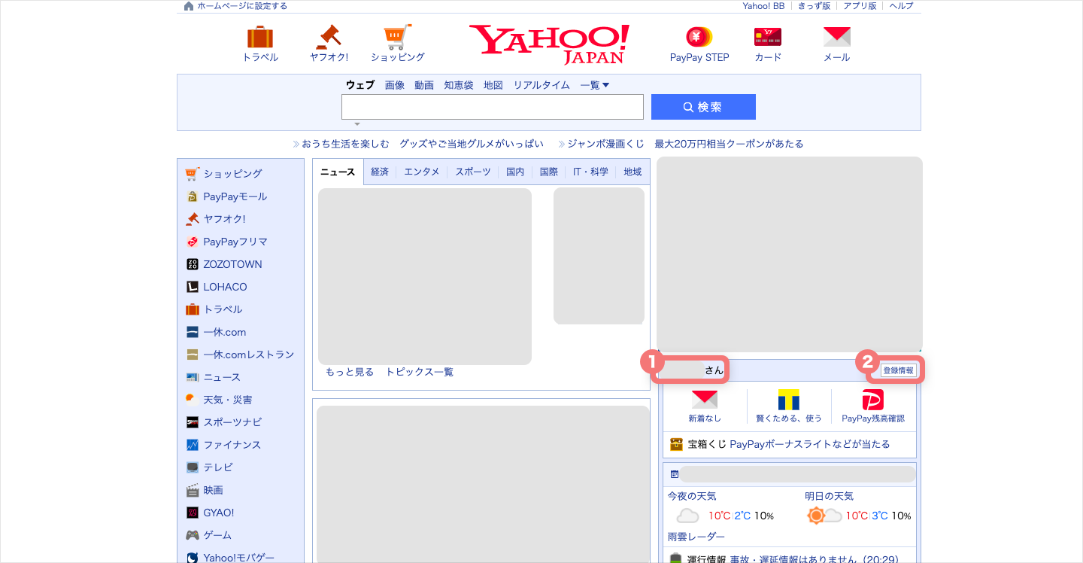Click the 一休.comレストラン sidebar icon
The height and width of the screenshot is (563, 1083).
tap(193, 355)
